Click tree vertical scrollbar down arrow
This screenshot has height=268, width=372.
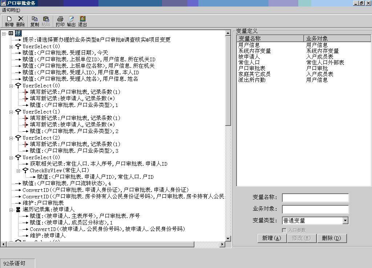coord(228,238)
